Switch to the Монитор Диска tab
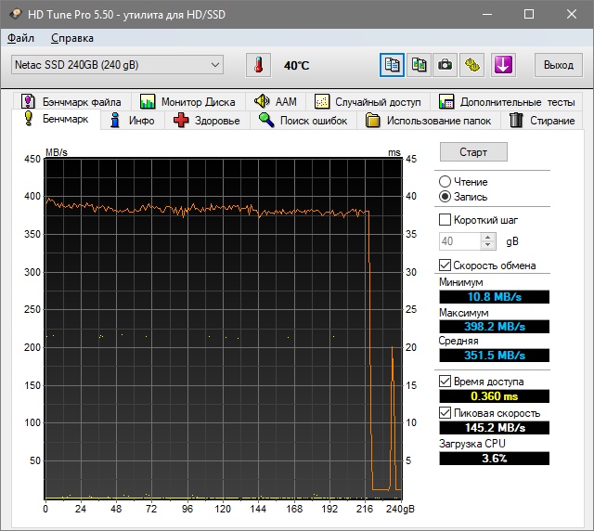 [x=187, y=101]
